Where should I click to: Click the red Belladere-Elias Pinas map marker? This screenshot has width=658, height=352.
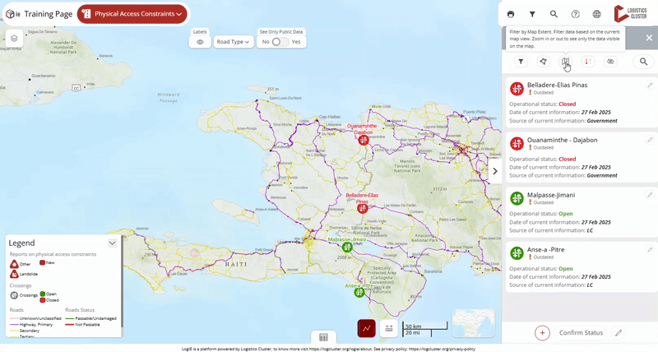click(363, 208)
